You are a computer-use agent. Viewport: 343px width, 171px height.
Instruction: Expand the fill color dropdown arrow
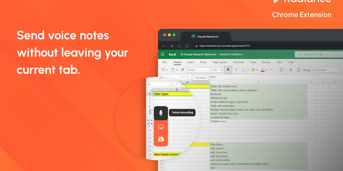(257, 70)
